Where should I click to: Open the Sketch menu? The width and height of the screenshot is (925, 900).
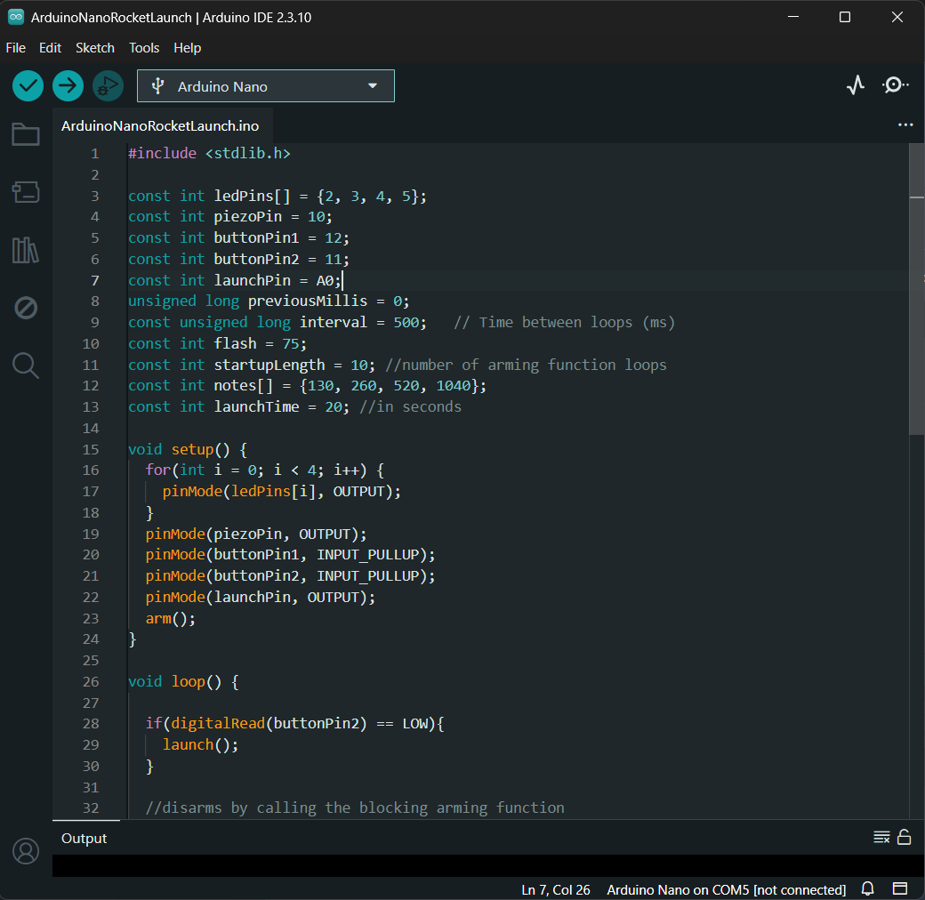pyautogui.click(x=95, y=48)
